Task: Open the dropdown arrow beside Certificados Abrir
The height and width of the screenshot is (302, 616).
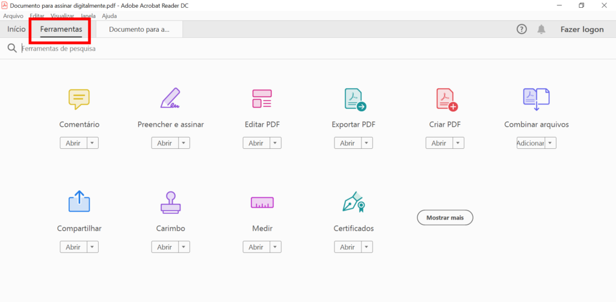Action: click(x=366, y=247)
